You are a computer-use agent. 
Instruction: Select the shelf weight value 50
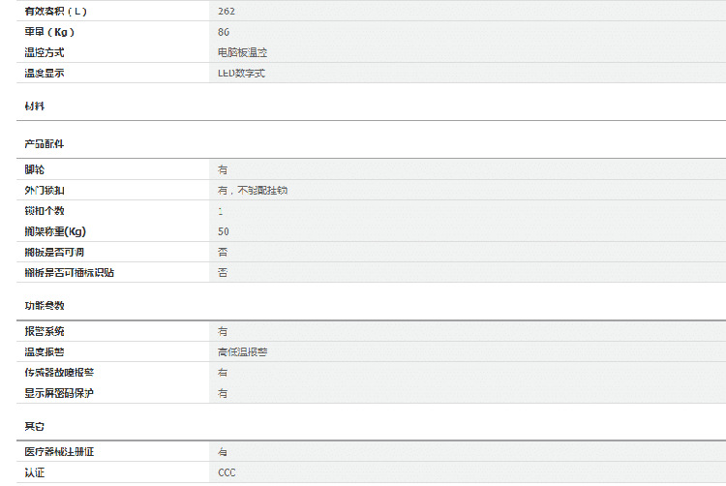pos(224,231)
